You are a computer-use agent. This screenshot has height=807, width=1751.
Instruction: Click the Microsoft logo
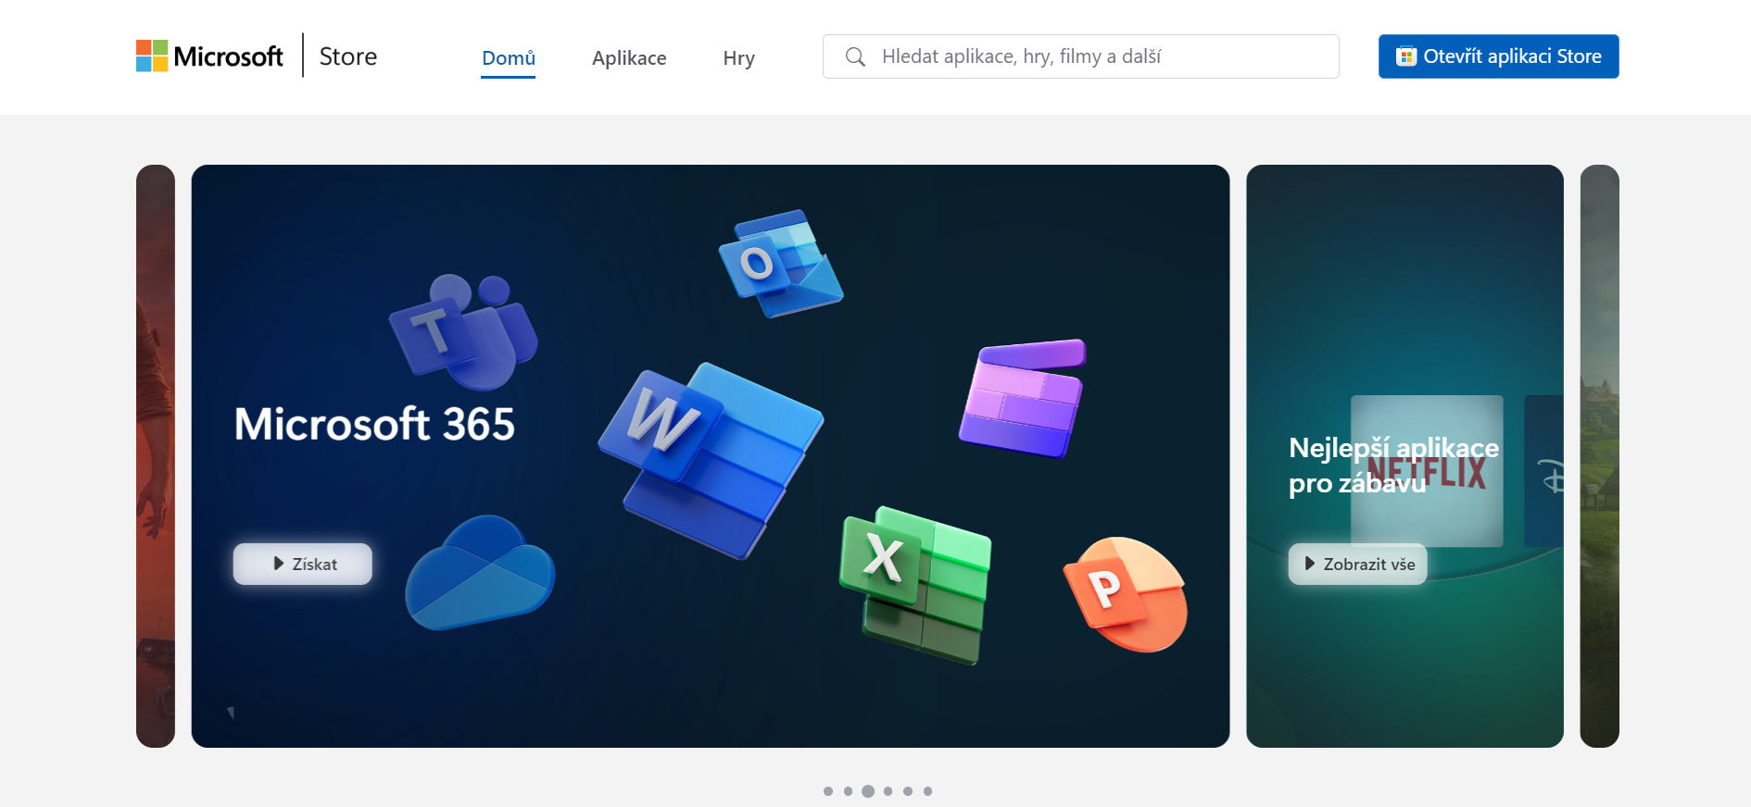(x=209, y=56)
